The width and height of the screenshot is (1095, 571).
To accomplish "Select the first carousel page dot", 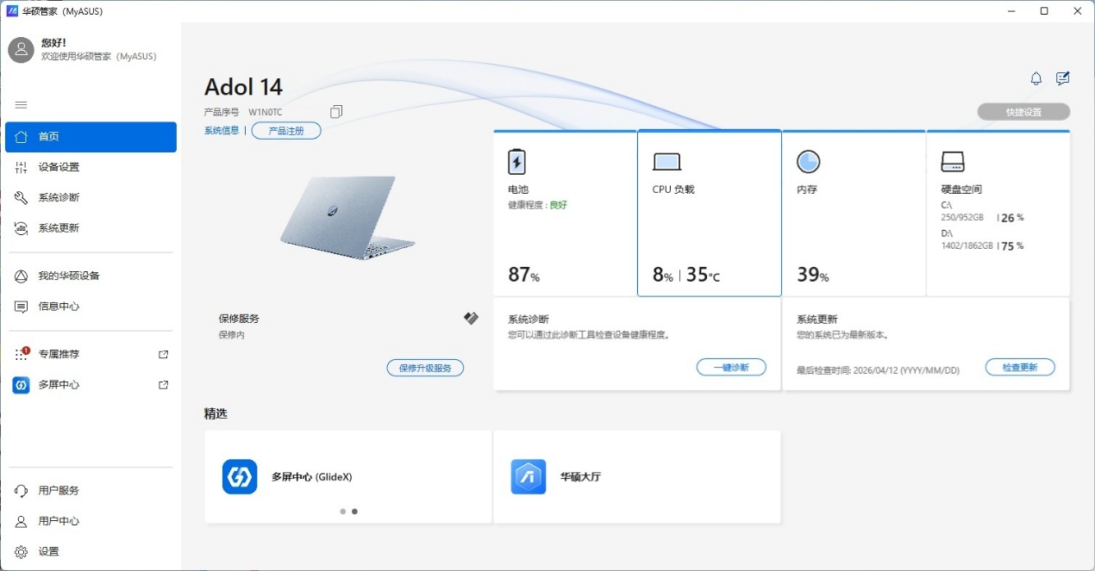I will pos(342,512).
